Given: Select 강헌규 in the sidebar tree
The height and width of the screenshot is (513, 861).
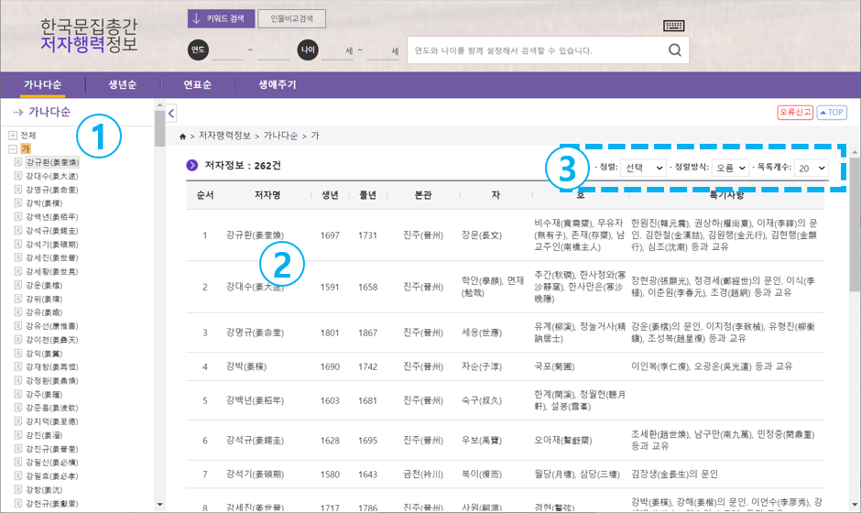Looking at the screenshot, I should [51, 503].
